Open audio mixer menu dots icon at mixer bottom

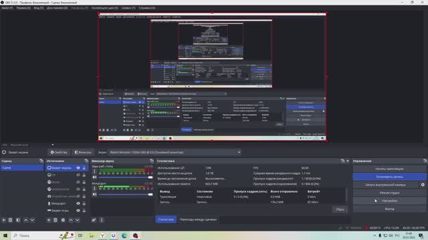102,220
